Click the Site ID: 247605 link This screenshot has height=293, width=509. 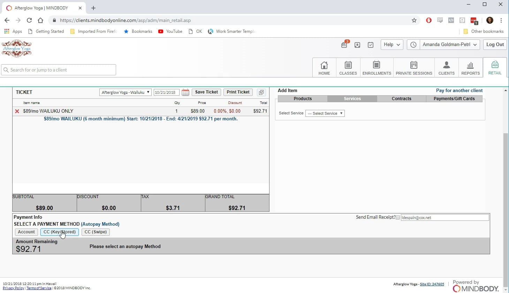click(432, 284)
